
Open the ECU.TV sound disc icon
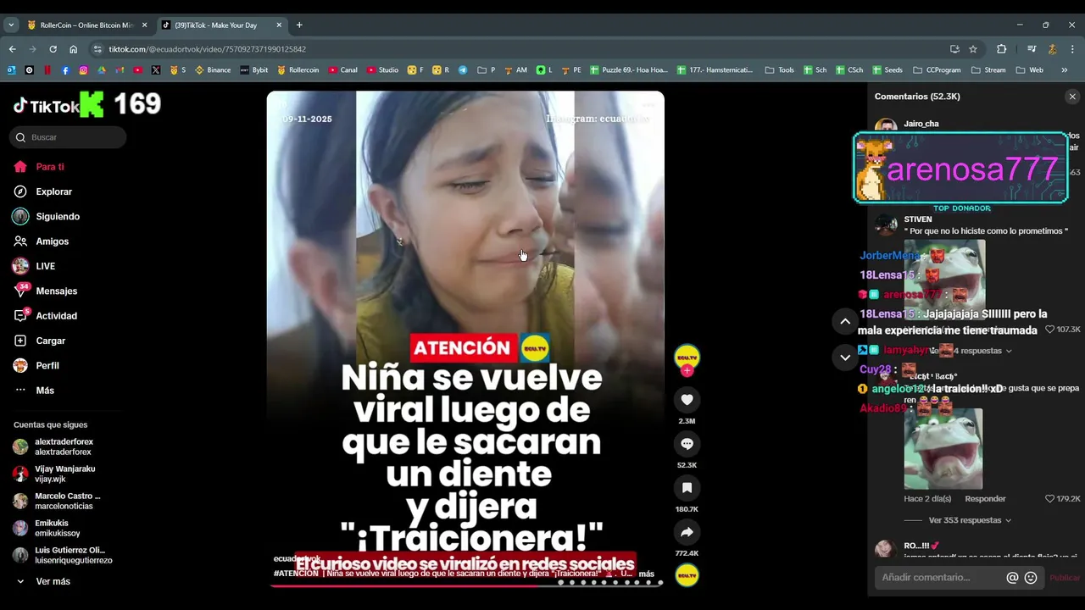[x=687, y=576]
